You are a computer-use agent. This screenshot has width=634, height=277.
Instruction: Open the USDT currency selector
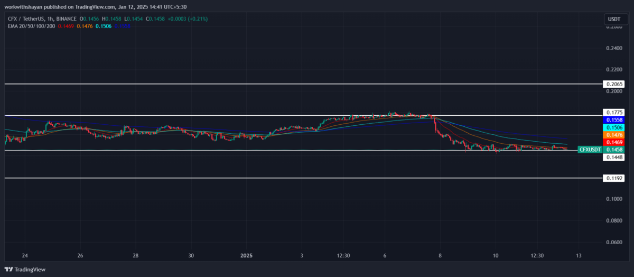614,19
